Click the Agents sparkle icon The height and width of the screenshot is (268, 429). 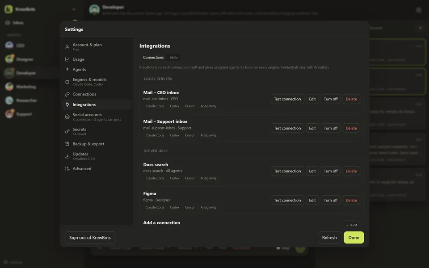67,69
